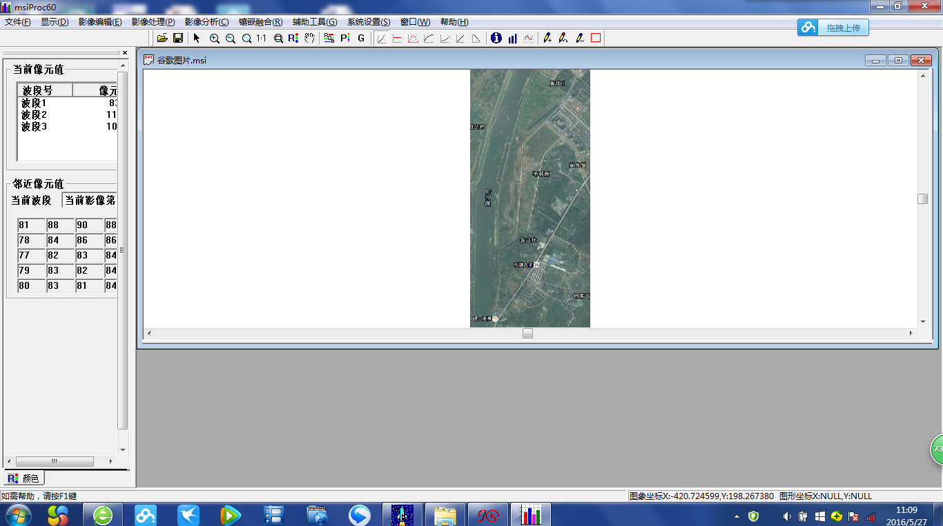Select the 波段2 row
The width and height of the screenshot is (943, 526).
click(x=68, y=115)
